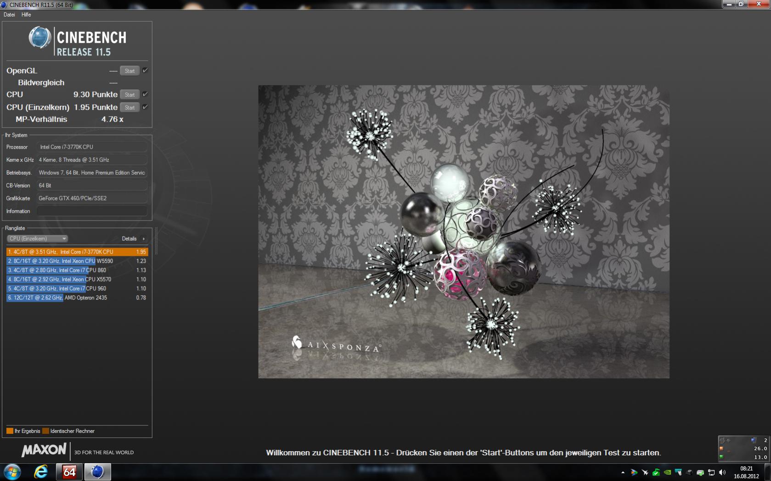Click the Einzelkern score 1.95 Punkte
The width and height of the screenshot is (771, 481).
point(96,107)
